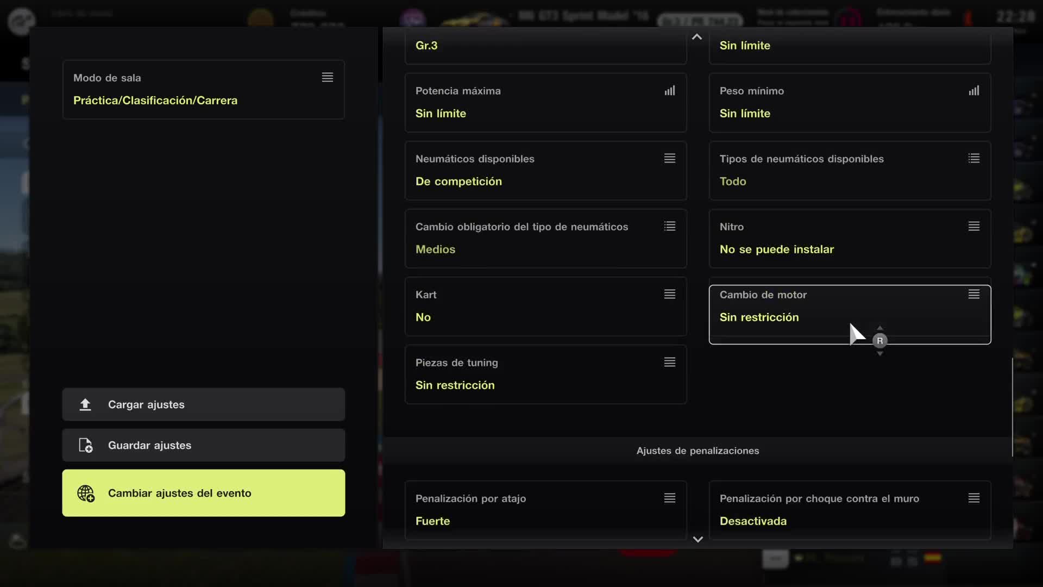The width and height of the screenshot is (1043, 587).
Task: Click Cargar ajustes button
Action: (x=204, y=404)
